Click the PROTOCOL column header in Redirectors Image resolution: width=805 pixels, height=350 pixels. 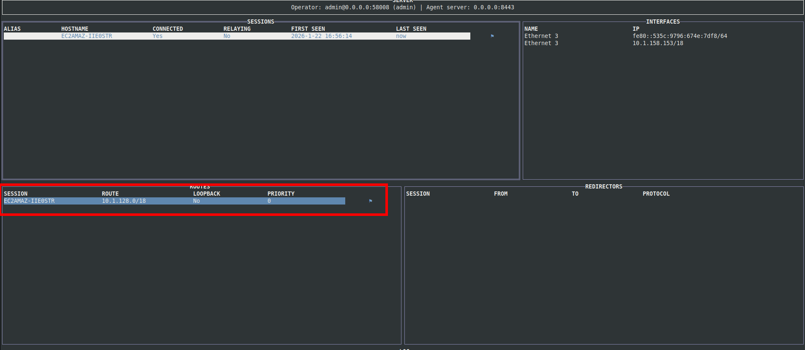[656, 194]
